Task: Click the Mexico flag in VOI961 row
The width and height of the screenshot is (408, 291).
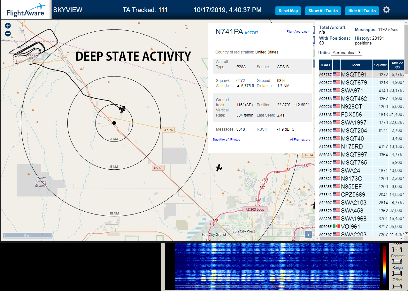Action: [x=336, y=226]
